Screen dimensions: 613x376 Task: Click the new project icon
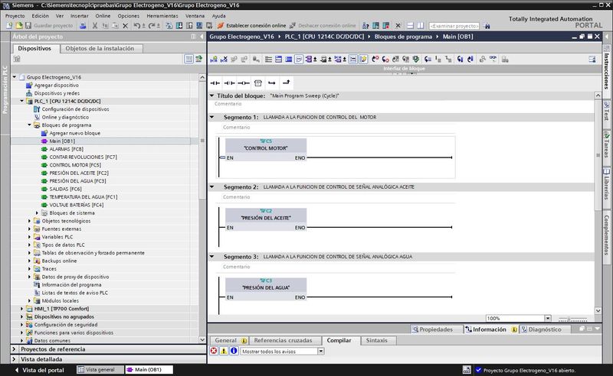(9, 26)
